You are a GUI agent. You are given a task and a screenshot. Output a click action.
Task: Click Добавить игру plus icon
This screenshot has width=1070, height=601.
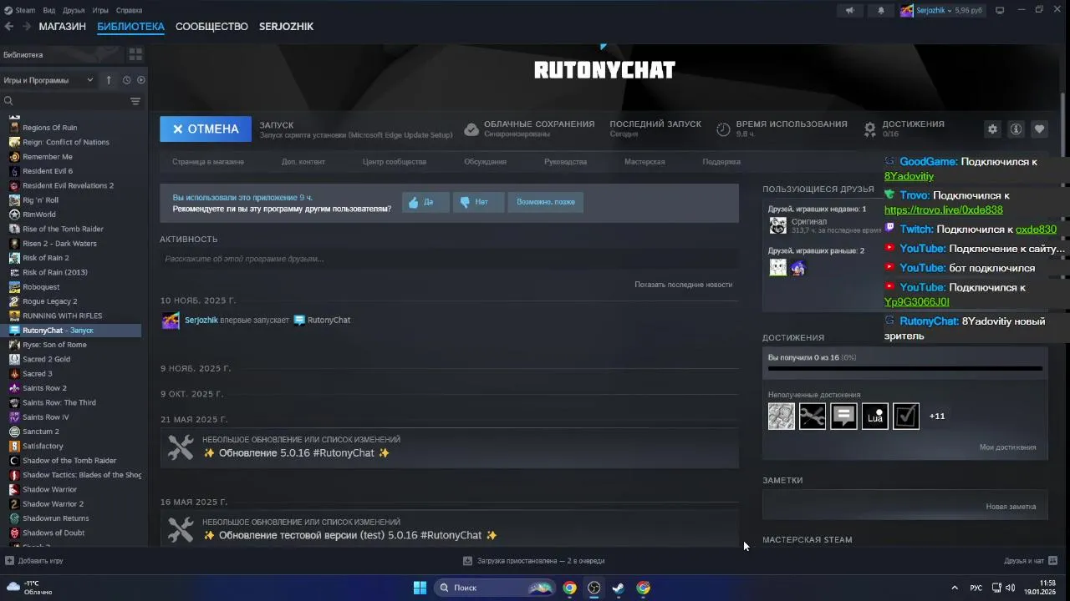point(9,561)
